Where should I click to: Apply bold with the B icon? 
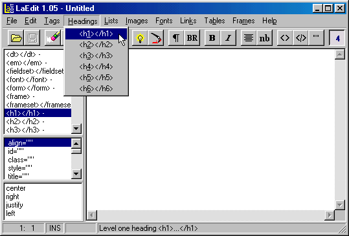(x=212, y=38)
